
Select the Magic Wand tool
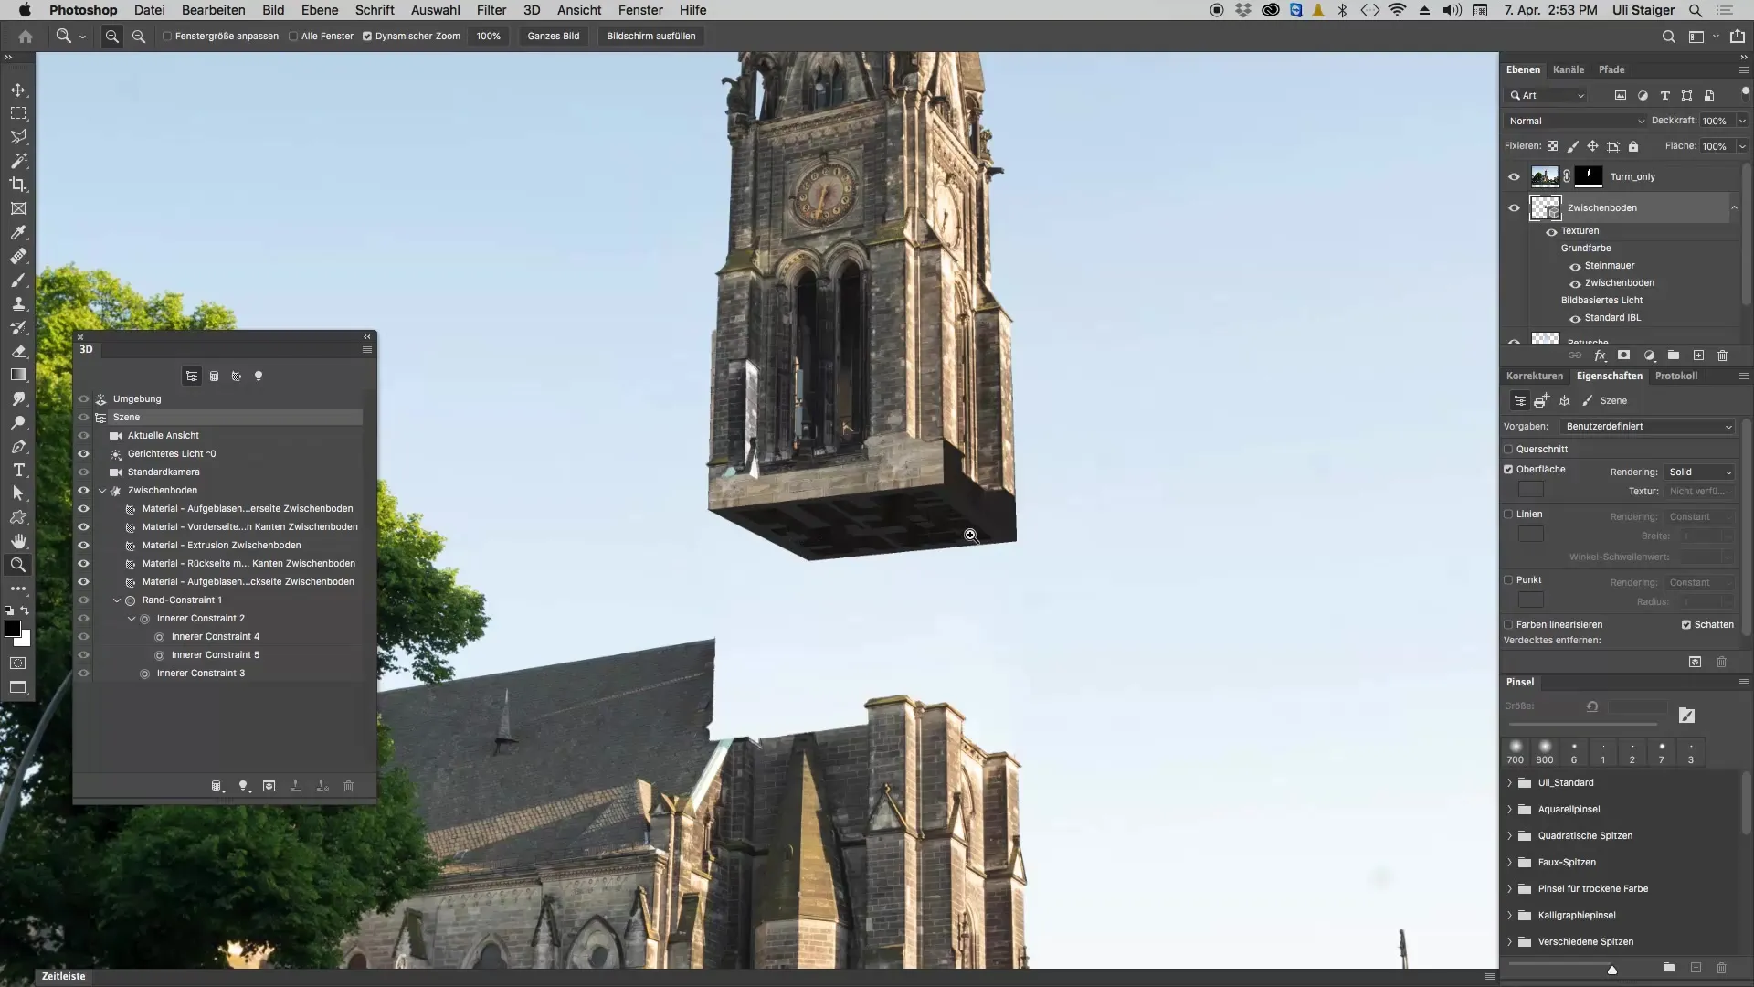tap(18, 161)
